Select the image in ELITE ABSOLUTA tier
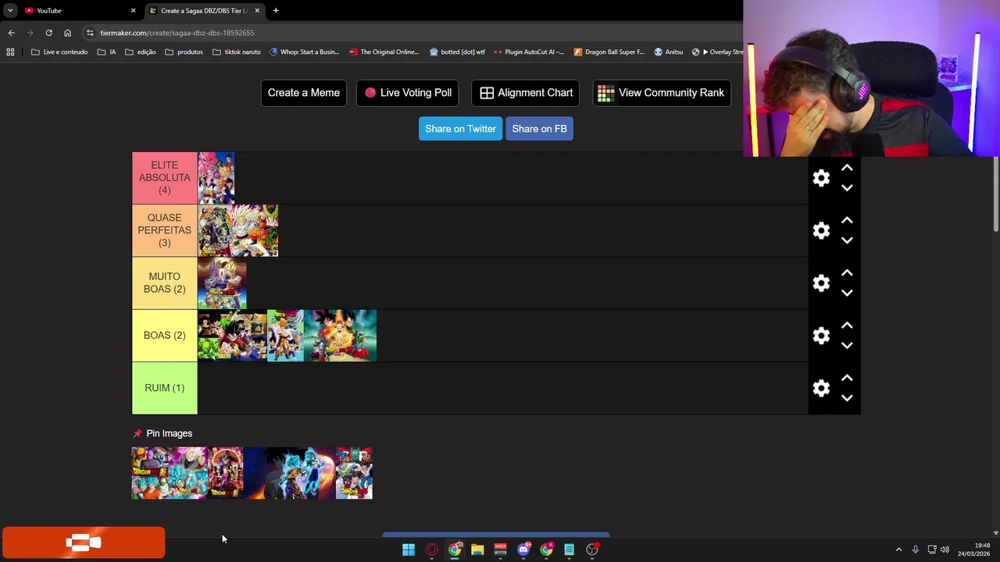The width and height of the screenshot is (1000, 562). tap(216, 178)
